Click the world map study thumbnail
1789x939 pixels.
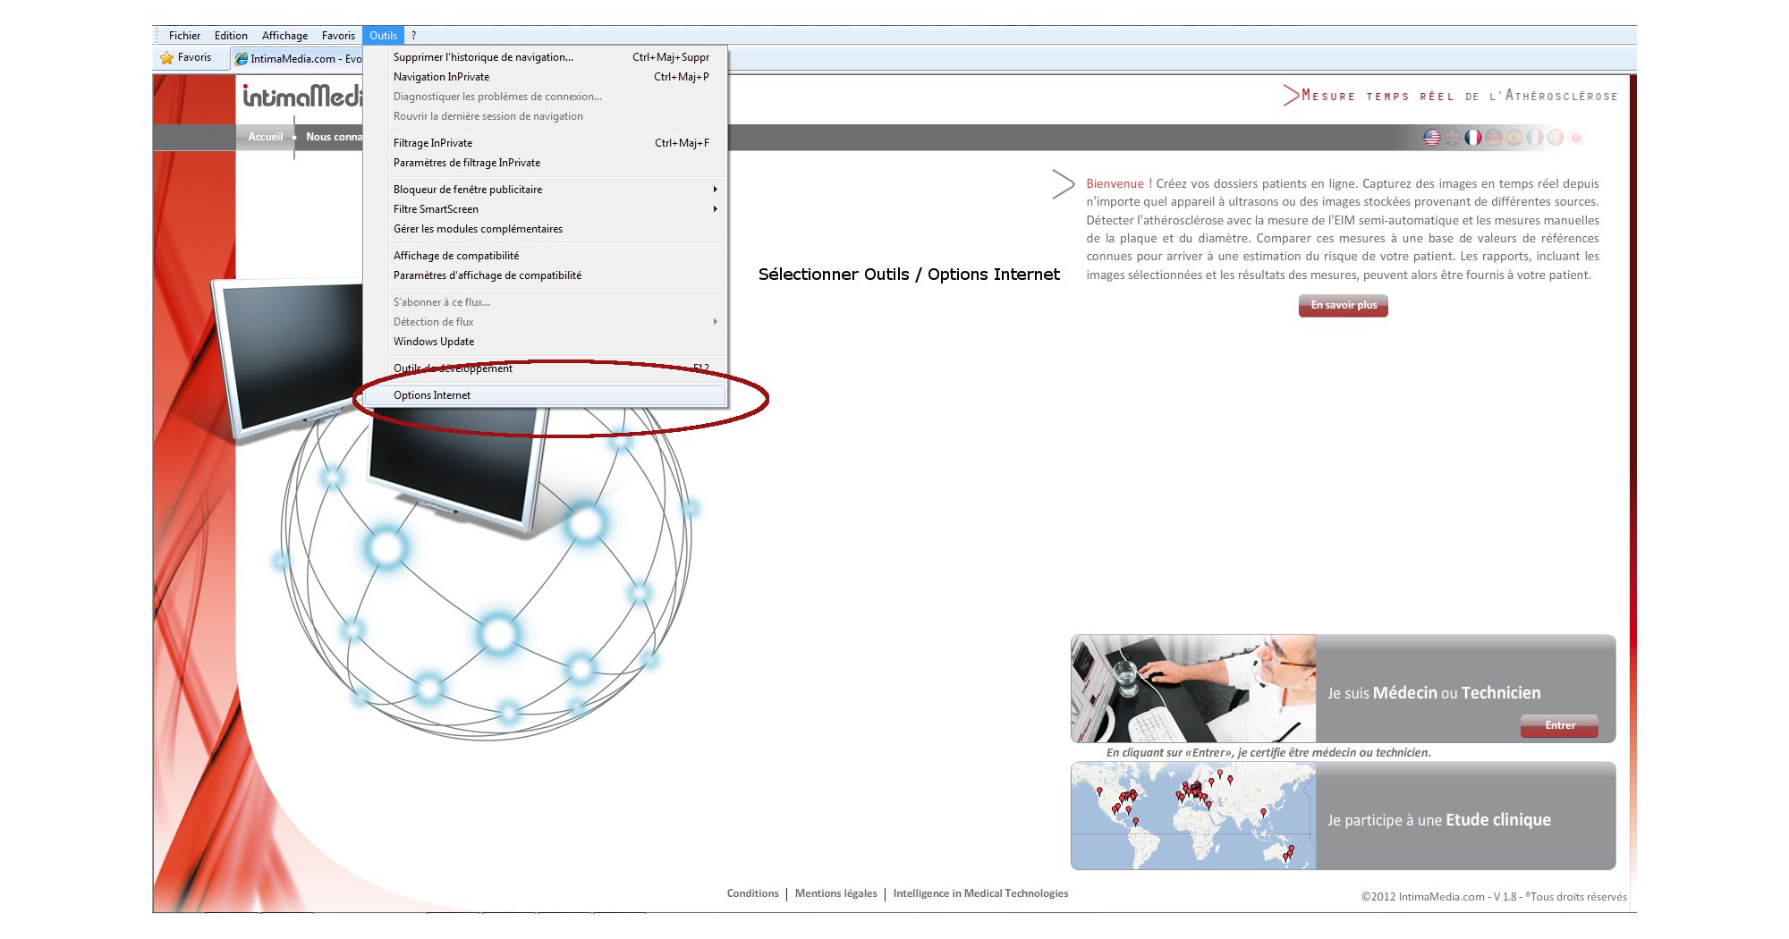pyautogui.click(x=1192, y=816)
